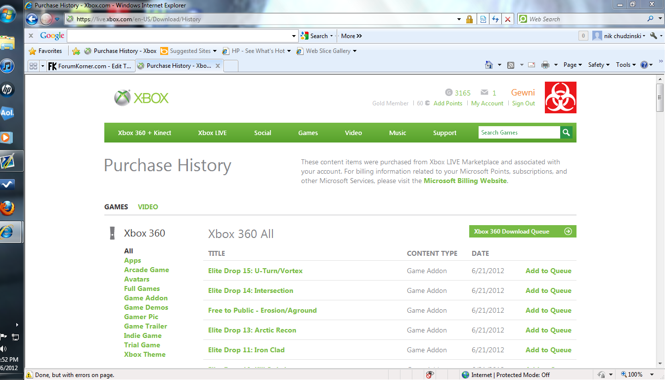The height and width of the screenshot is (380, 665).
Task: Open the Google toolbar wrench settings
Action: 654,36
